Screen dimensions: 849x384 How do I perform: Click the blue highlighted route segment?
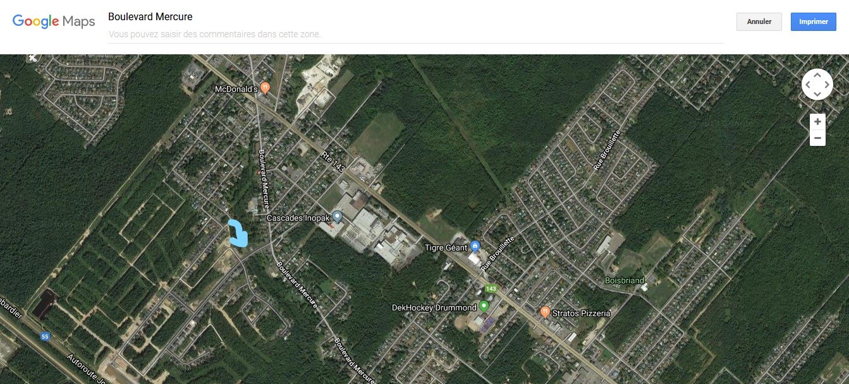[x=238, y=232]
